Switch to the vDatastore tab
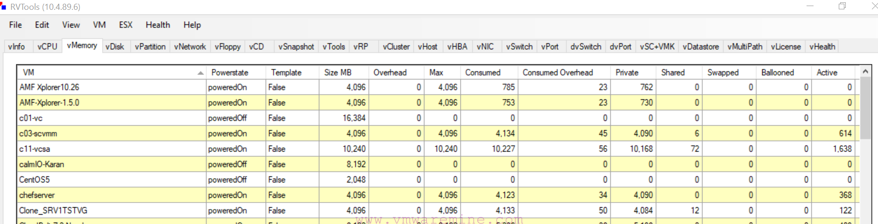878x224 pixels. pos(701,47)
